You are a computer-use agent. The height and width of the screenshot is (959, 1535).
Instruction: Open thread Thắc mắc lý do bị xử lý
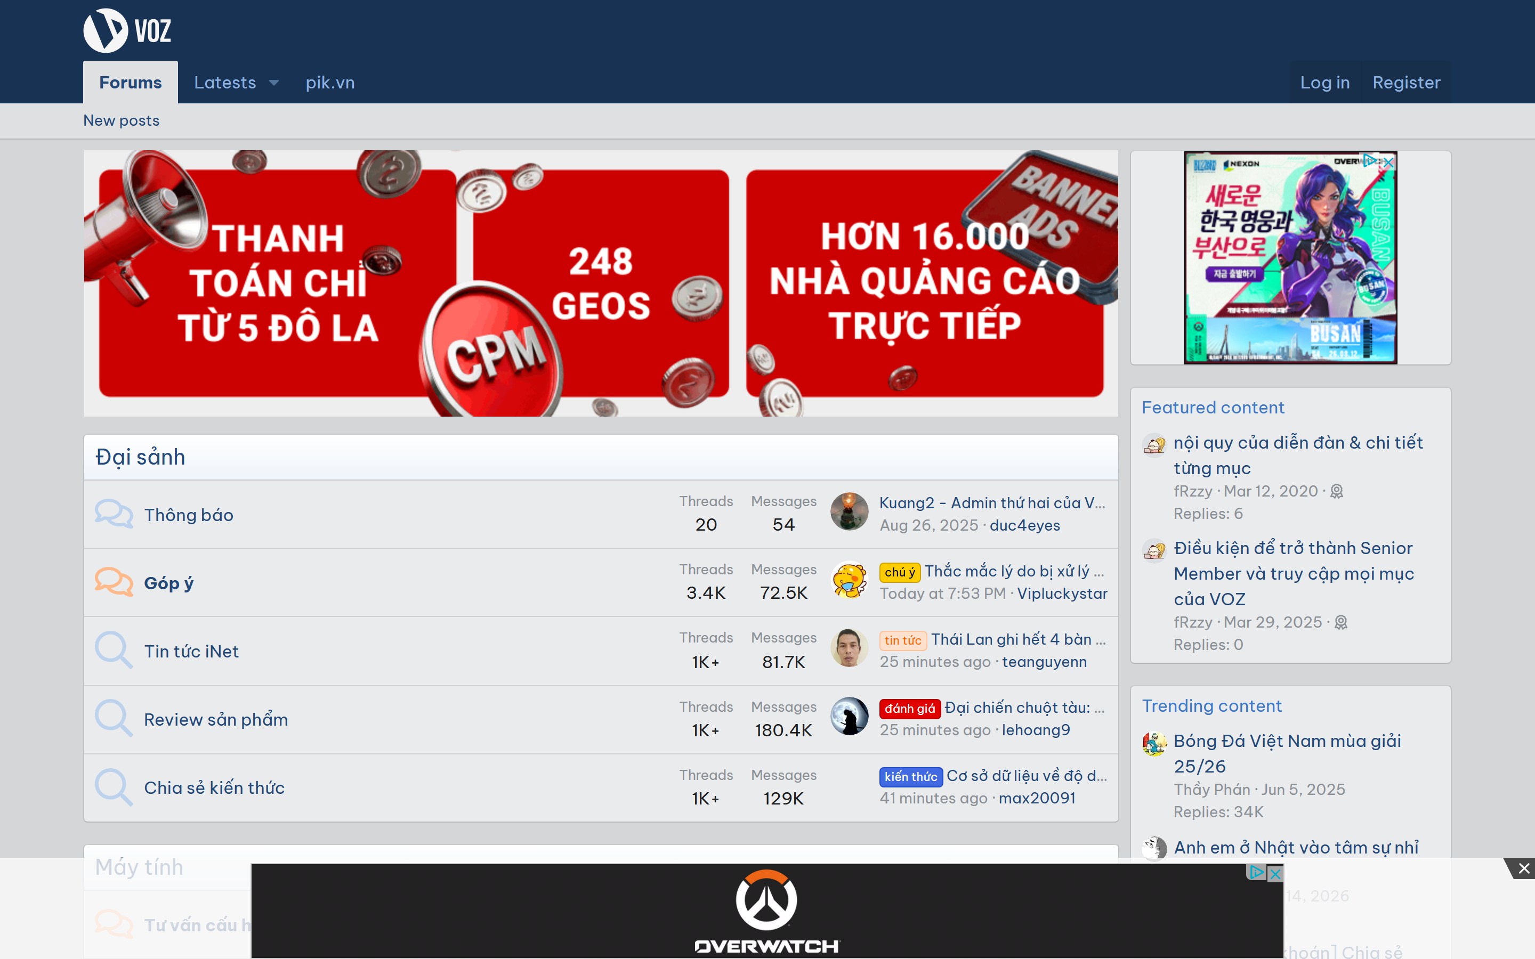1014,572
